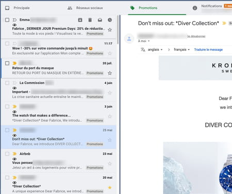Image resolution: width=232 pixels, height=194 pixels.
Task: Delete Emma email using trash icon
Action: tap(90, 20)
